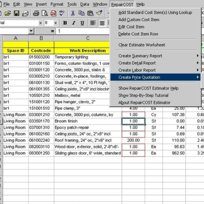Expand Create Labor Report submenu
The image size is (204, 204).
155,70
